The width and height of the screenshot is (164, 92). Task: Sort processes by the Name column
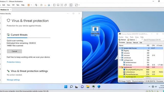[x=131, y=45]
